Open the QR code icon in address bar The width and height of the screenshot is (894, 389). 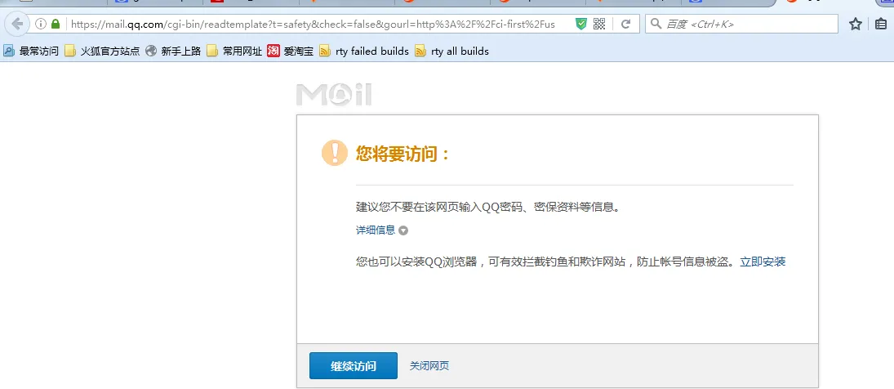pos(598,24)
